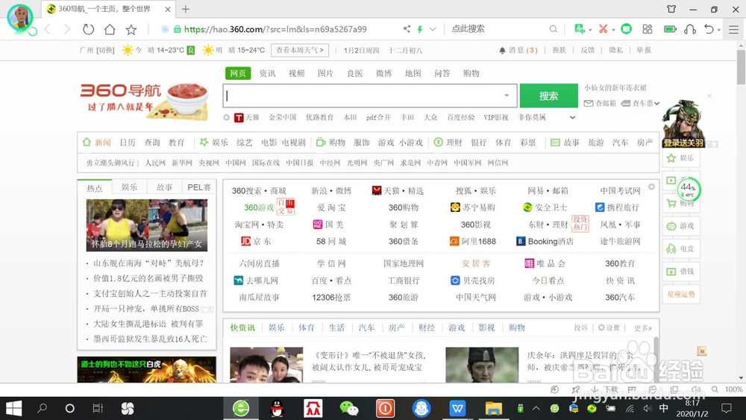The height and width of the screenshot is (420, 746).
Task: Click the magnifier icon in browser search box
Action: 554,29
